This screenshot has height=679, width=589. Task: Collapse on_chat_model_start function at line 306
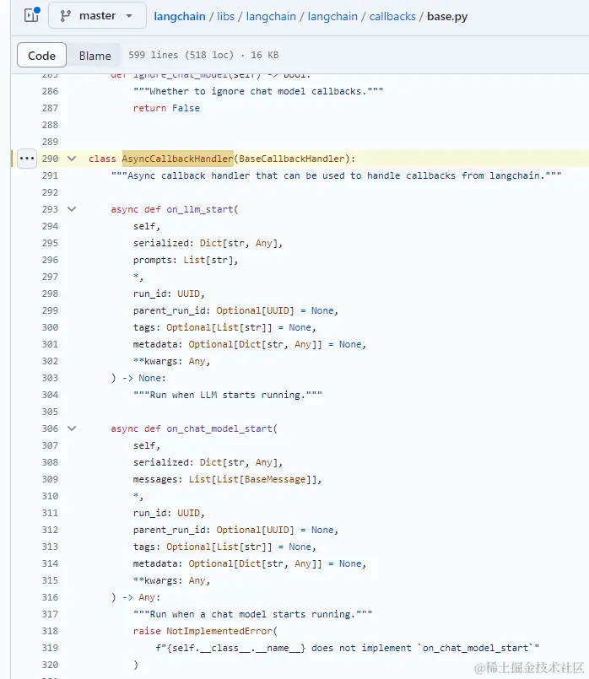[72, 428]
